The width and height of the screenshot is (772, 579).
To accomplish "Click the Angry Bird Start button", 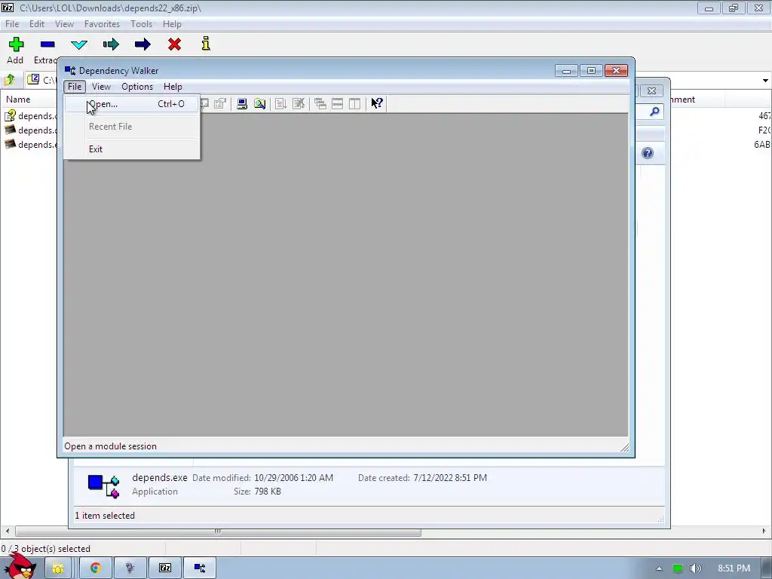I will point(20,566).
